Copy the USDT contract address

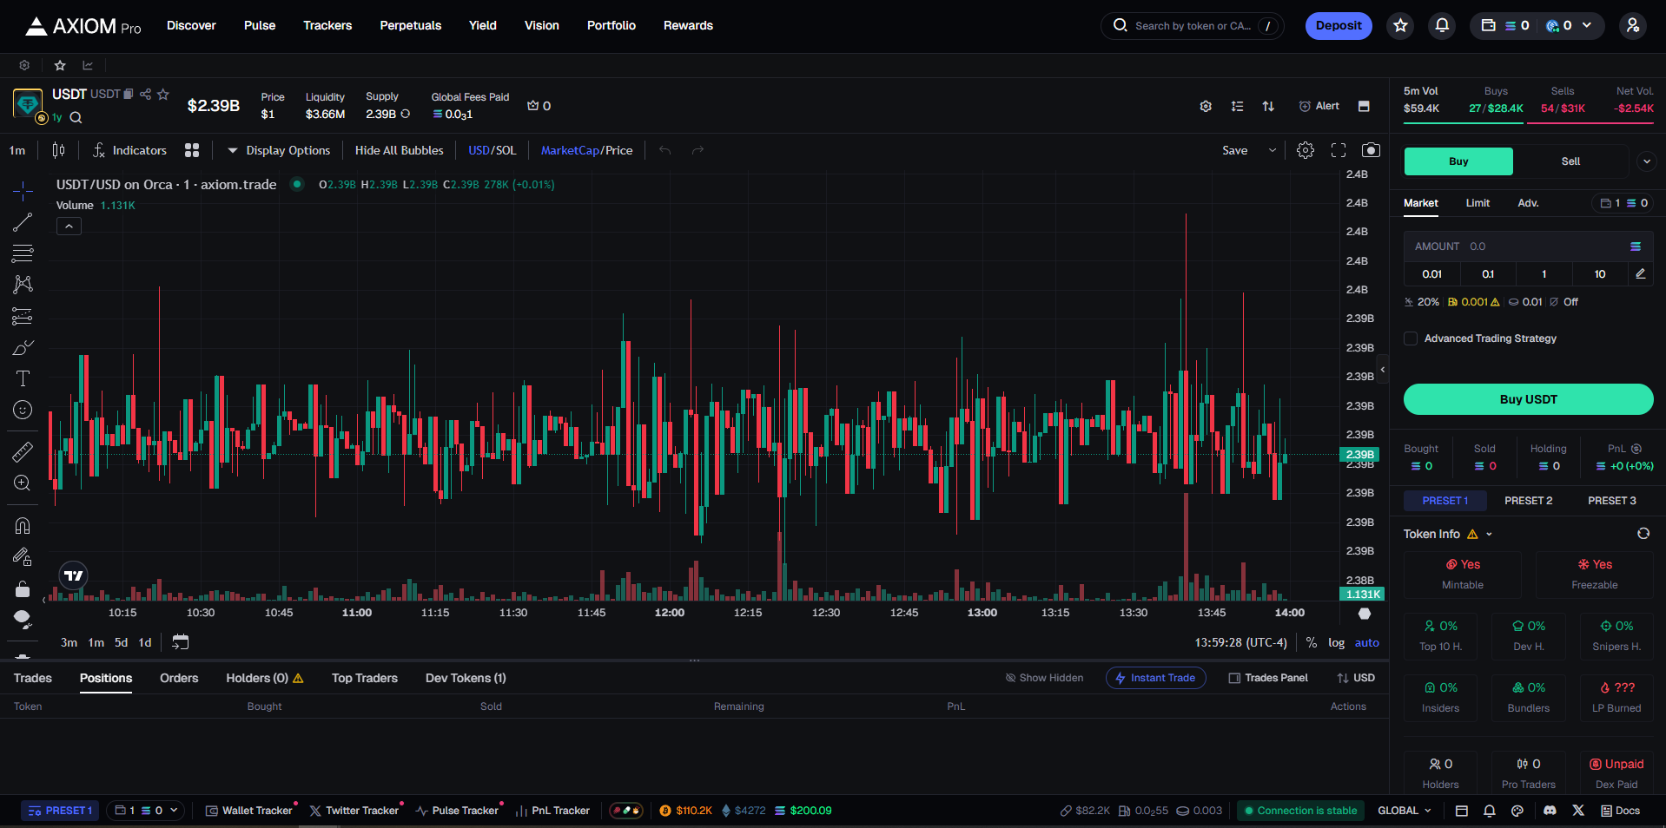[128, 94]
